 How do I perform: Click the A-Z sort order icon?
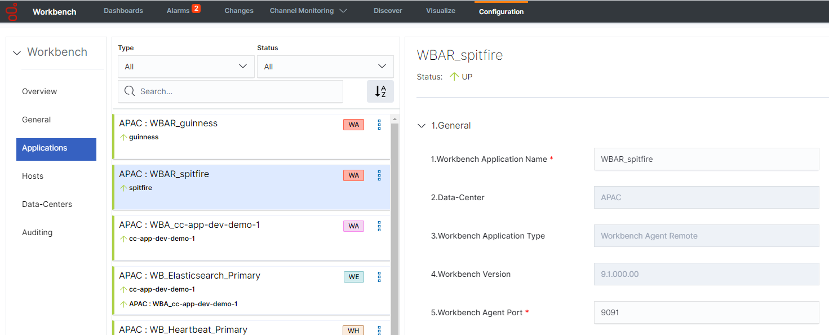pyautogui.click(x=380, y=91)
